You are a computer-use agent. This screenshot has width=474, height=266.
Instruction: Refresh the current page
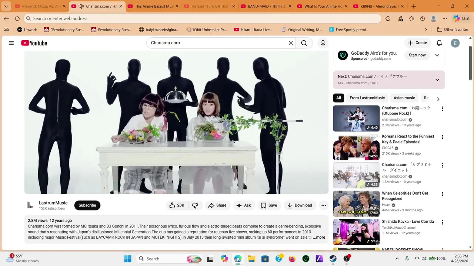[17, 18]
